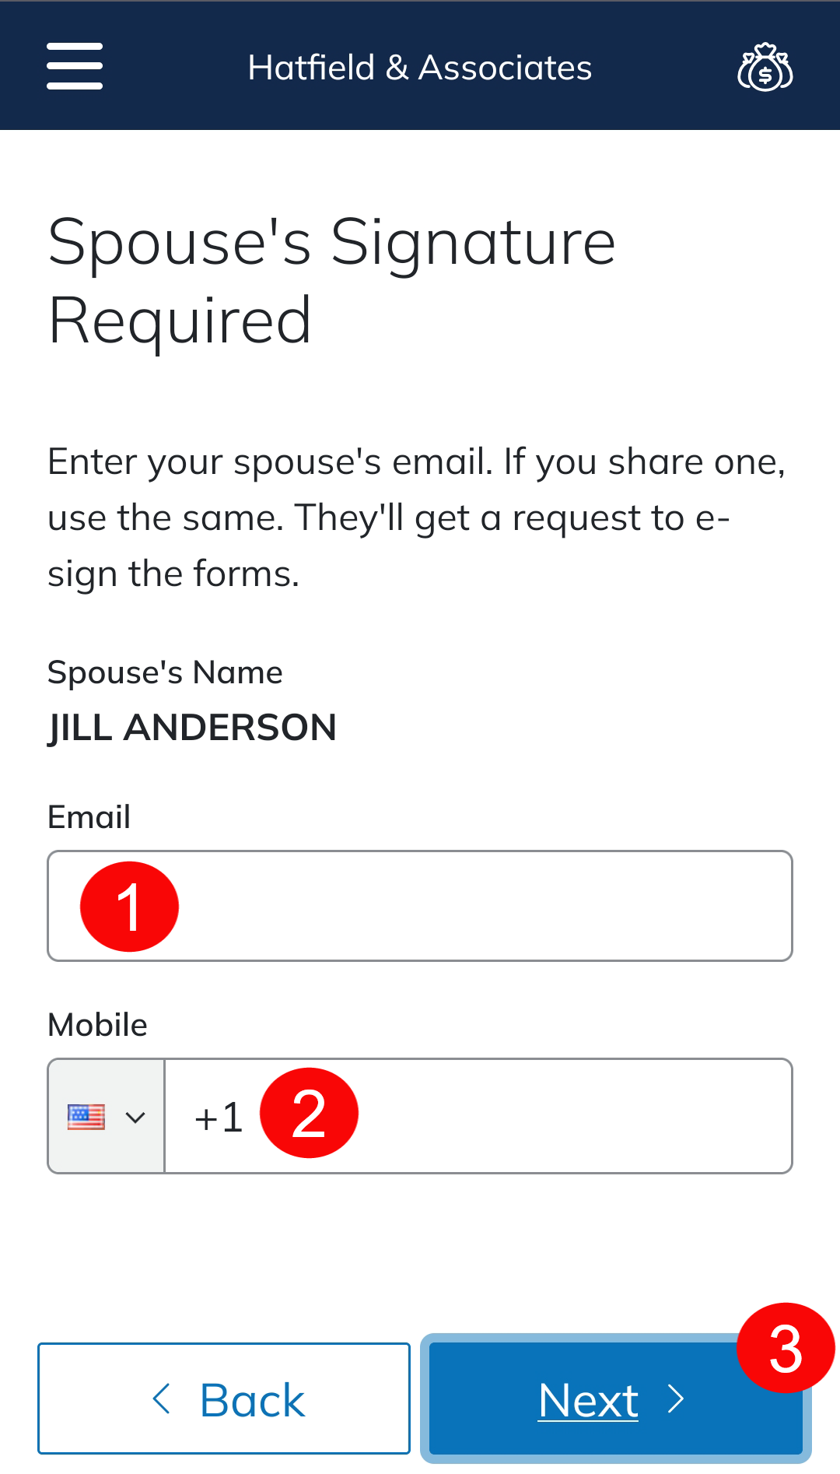Click the Email field label
Image resolution: width=840 pixels, height=1474 pixels.
[89, 817]
